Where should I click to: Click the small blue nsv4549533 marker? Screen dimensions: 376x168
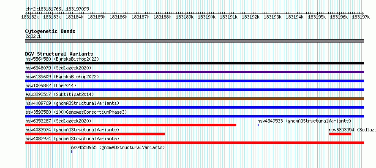pyautogui.click(x=258, y=125)
